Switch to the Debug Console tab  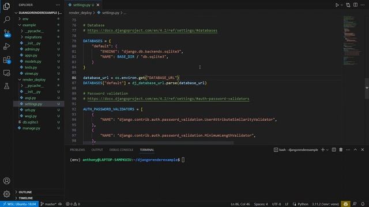pos(121,149)
